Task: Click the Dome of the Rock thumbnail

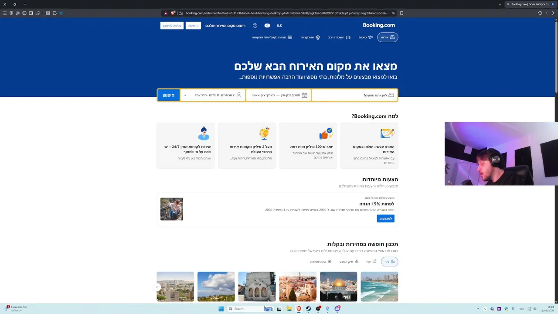Action: click(338, 287)
